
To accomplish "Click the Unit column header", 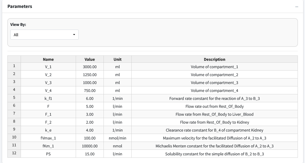I will click(x=118, y=59).
